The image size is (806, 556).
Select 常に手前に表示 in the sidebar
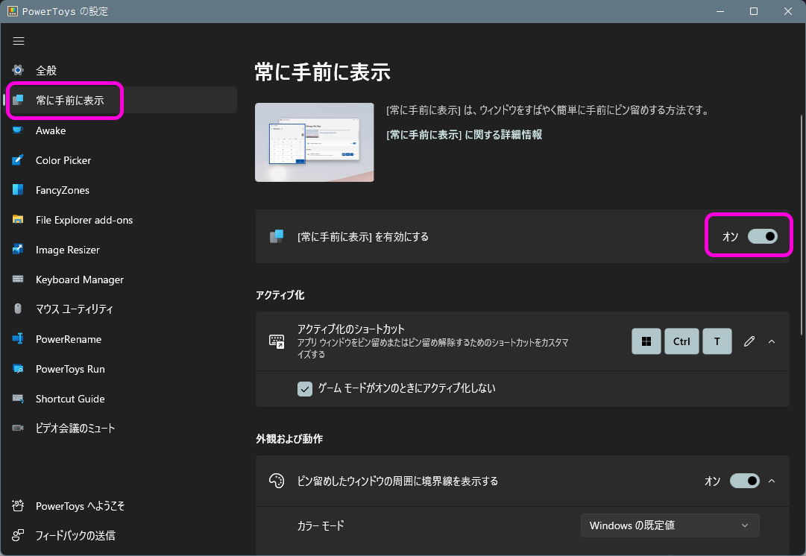122,100
